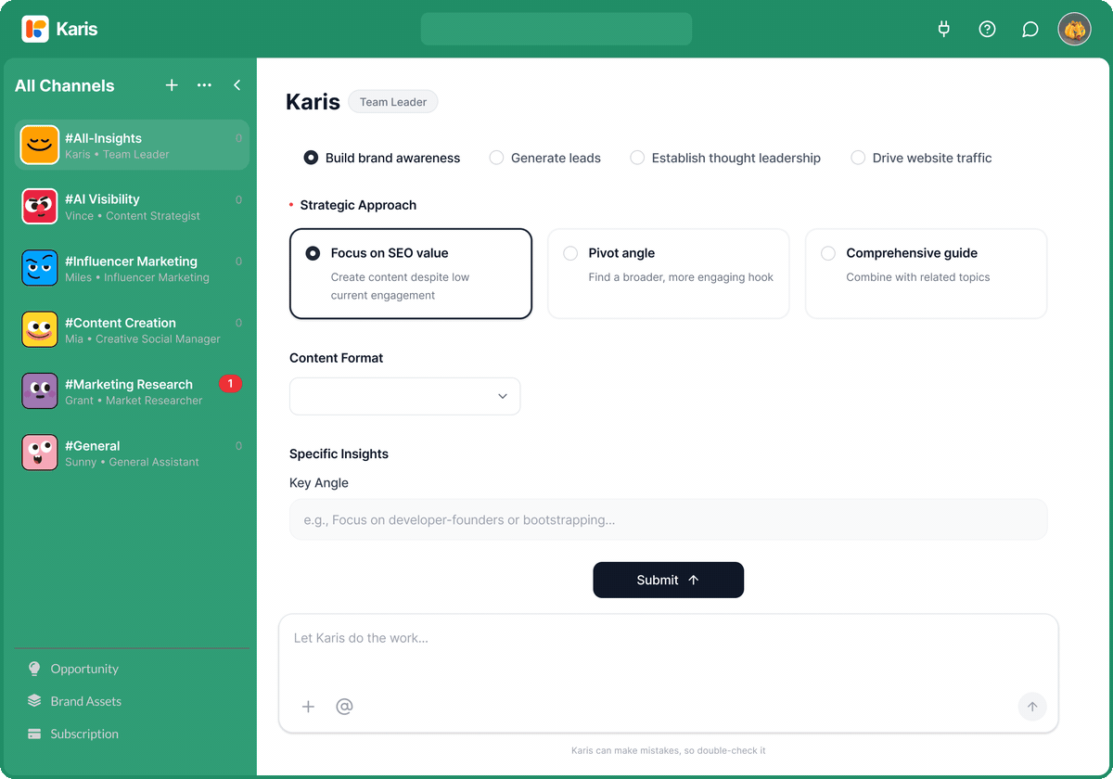Collapse the All Channels sidebar
Screen dimensions: 1113x779
(237, 85)
